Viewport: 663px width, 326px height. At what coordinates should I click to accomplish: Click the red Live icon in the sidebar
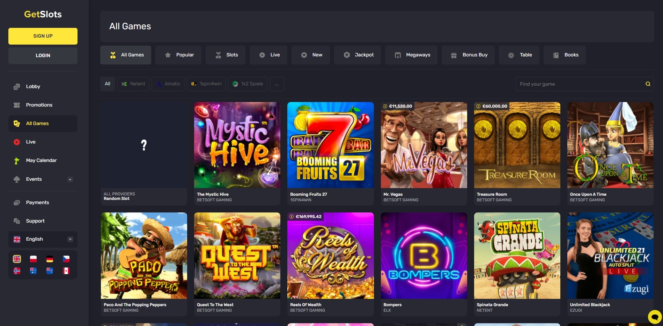[16, 142]
